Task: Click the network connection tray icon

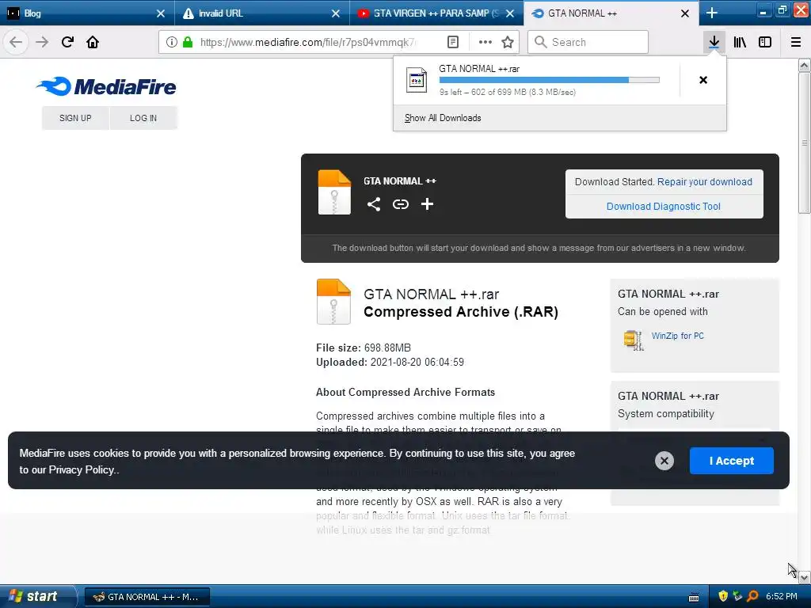Action: click(x=737, y=596)
